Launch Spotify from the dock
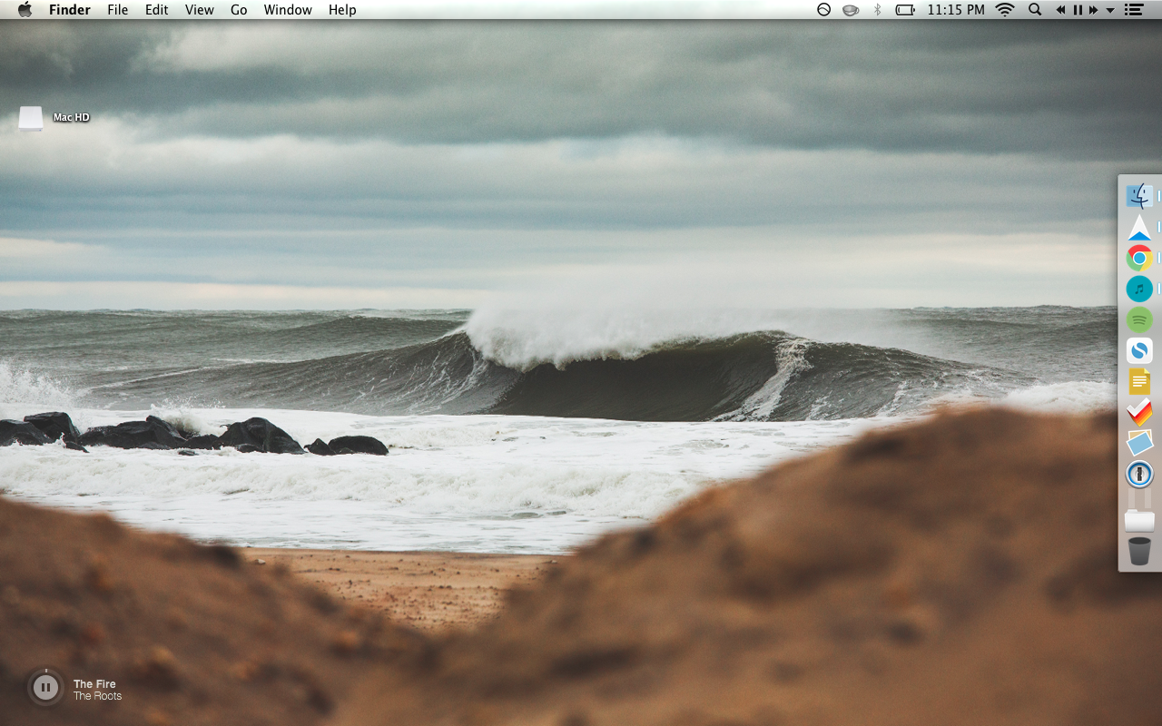This screenshot has height=726, width=1162. pos(1139,319)
